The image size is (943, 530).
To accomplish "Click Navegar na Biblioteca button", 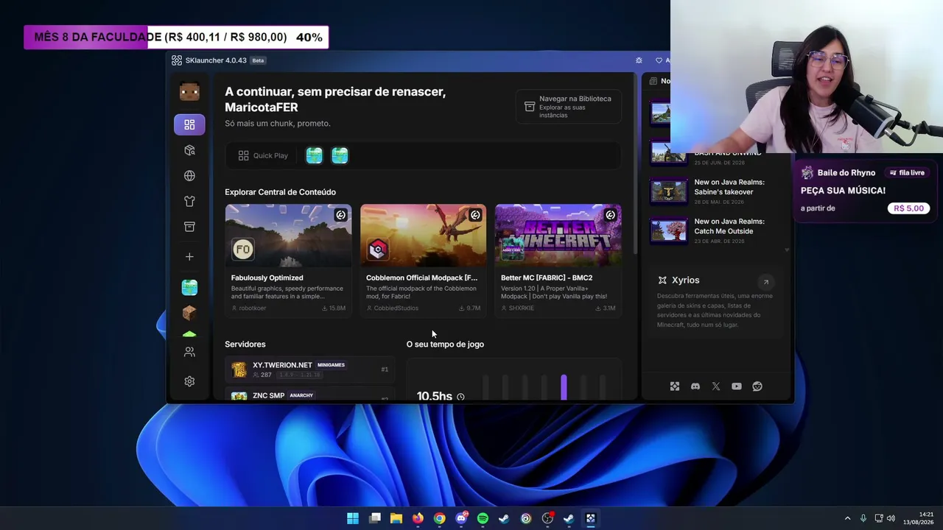I will coord(569,107).
